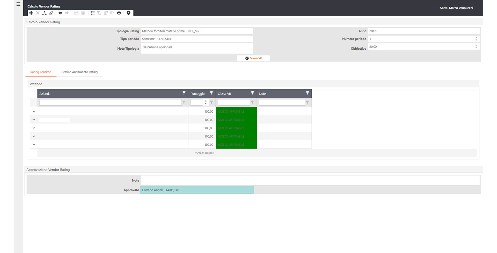Image resolution: width=497 pixels, height=253 pixels.
Task: Click fourth row Punteggio value 100,00
Action: [209, 136]
